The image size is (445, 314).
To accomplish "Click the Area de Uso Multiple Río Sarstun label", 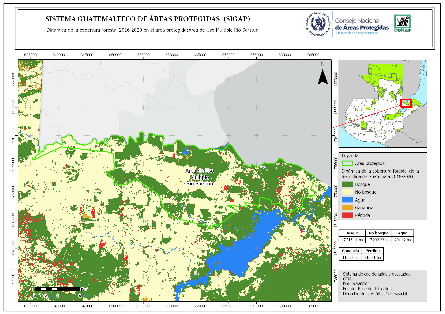I will [200, 177].
